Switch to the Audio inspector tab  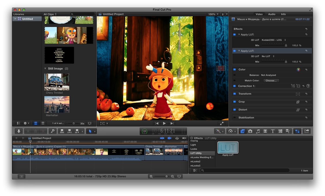(x=272, y=14)
